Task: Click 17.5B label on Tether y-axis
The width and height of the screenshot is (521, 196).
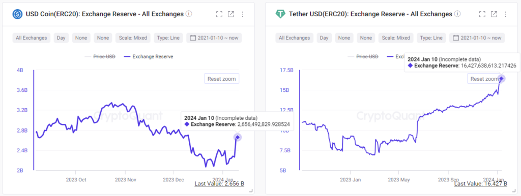Action: [286, 70]
